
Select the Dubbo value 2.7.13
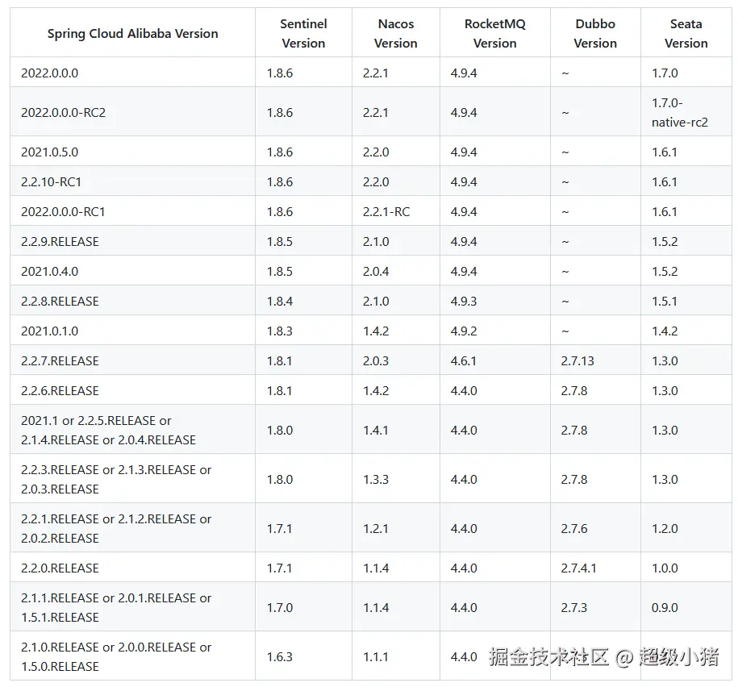(577, 361)
